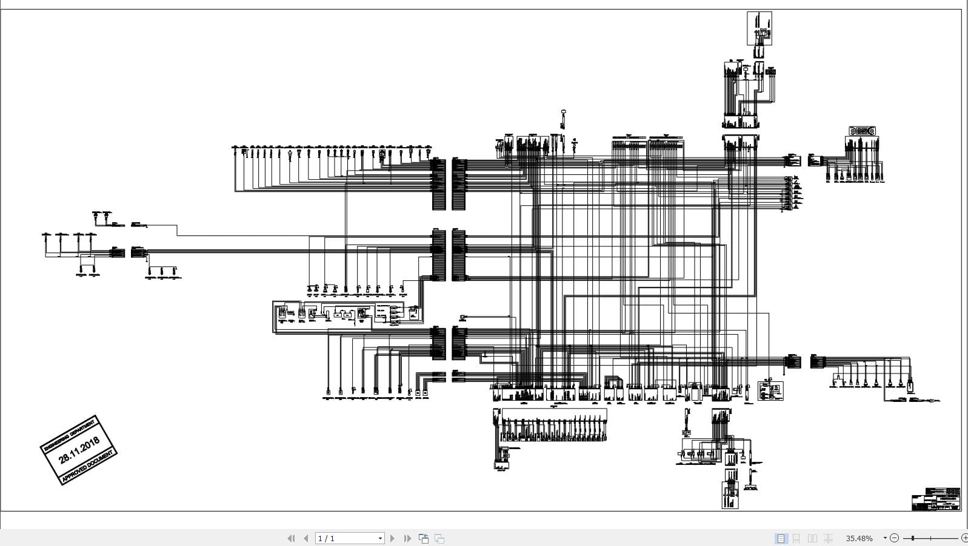Click the next view icon
This screenshot has width=968, height=546.
(x=439, y=538)
